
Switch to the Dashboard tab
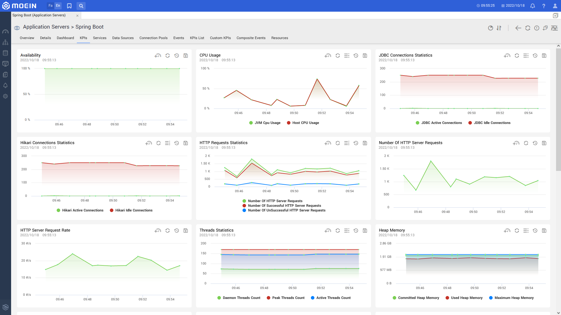coord(65,38)
